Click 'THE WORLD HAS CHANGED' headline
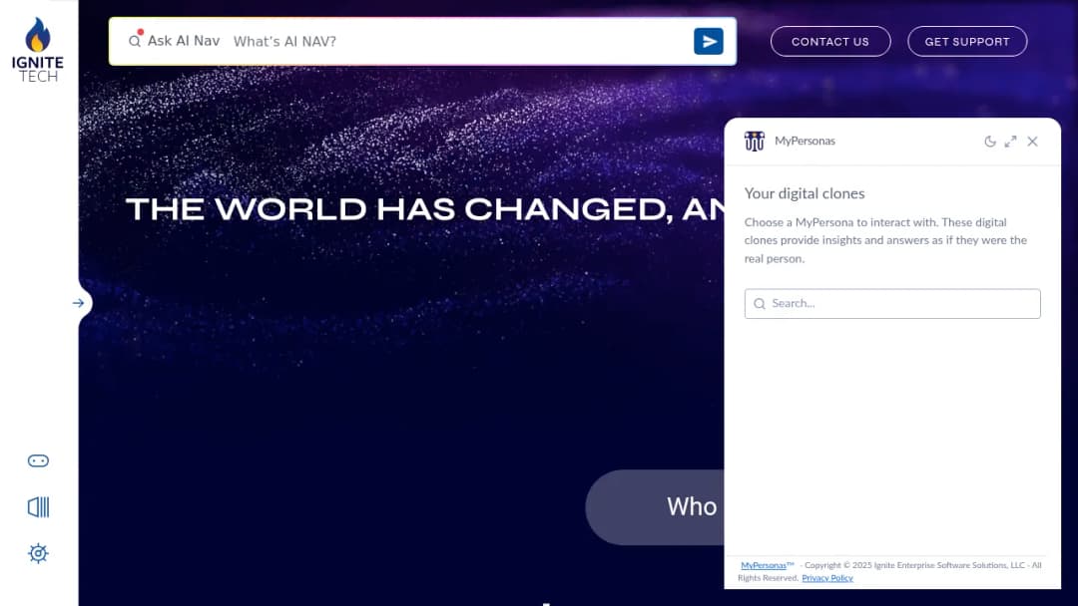The height and width of the screenshot is (606, 1078). click(x=424, y=209)
